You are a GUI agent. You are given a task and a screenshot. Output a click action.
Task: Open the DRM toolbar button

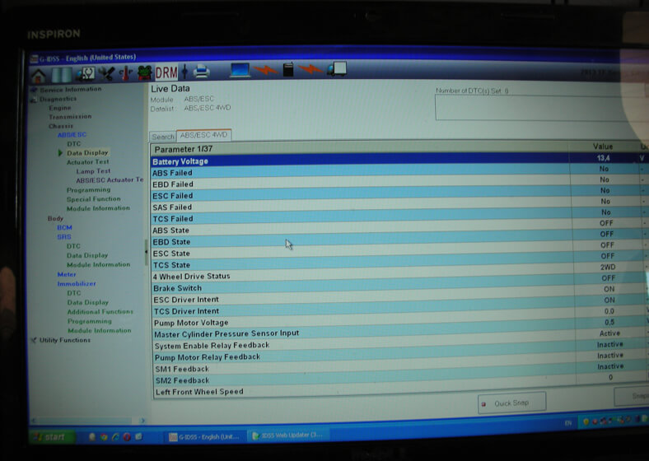[166, 72]
